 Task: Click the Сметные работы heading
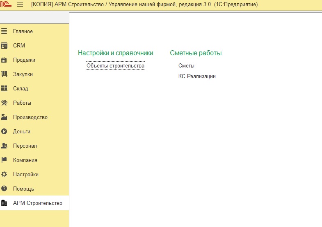click(196, 53)
